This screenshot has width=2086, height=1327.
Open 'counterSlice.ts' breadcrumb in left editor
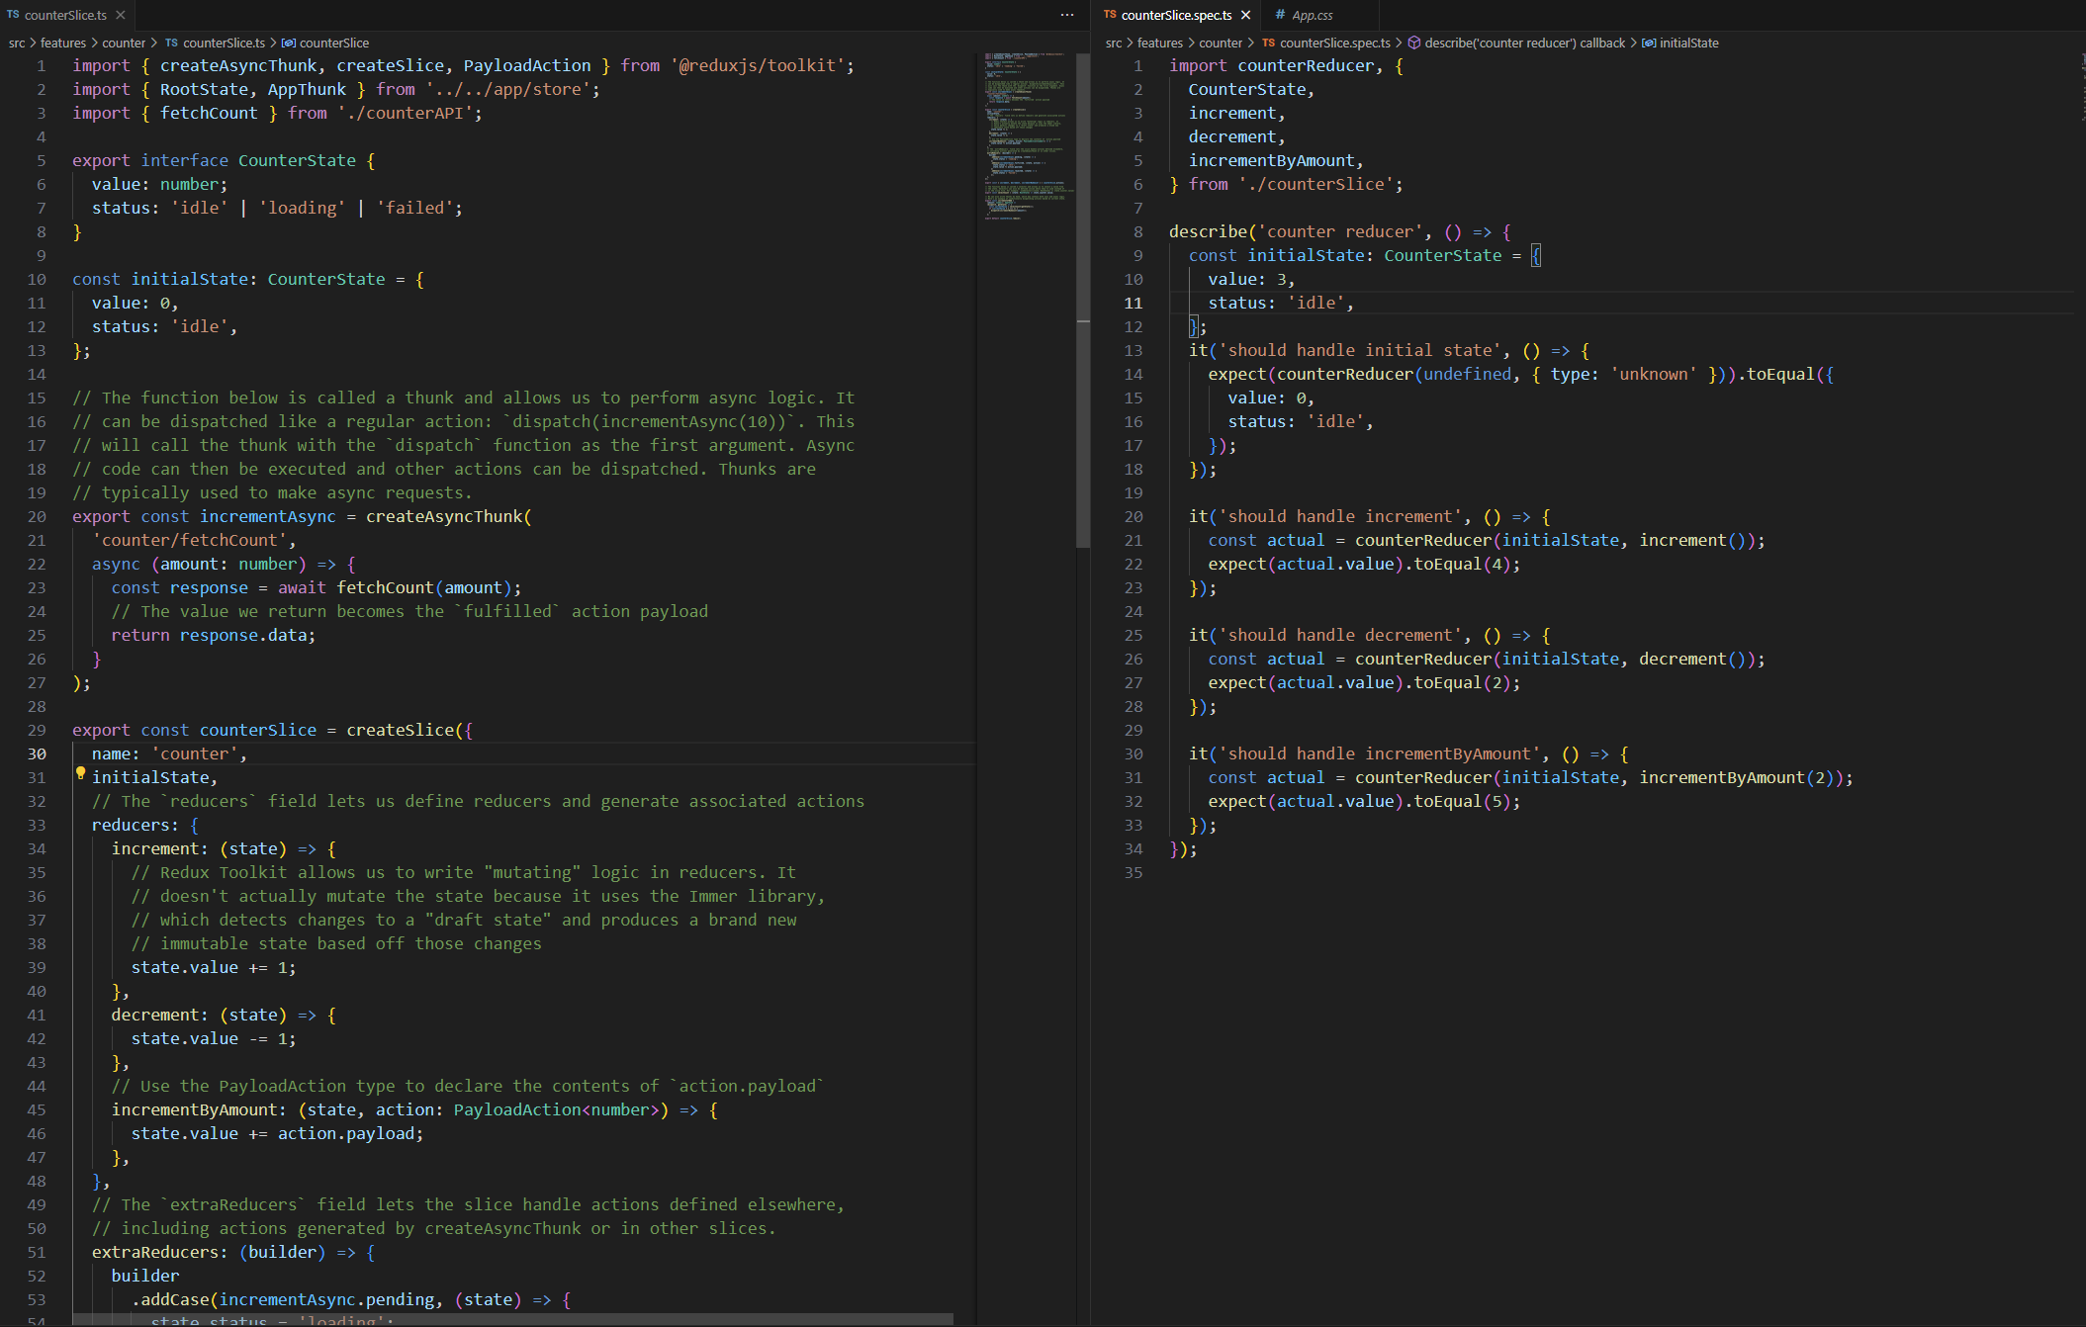point(225,43)
